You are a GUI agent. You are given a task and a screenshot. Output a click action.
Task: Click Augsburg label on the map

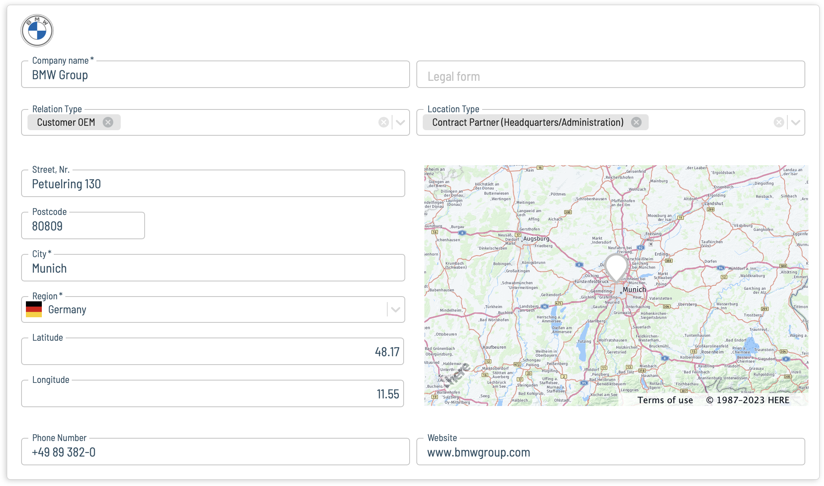click(x=536, y=238)
